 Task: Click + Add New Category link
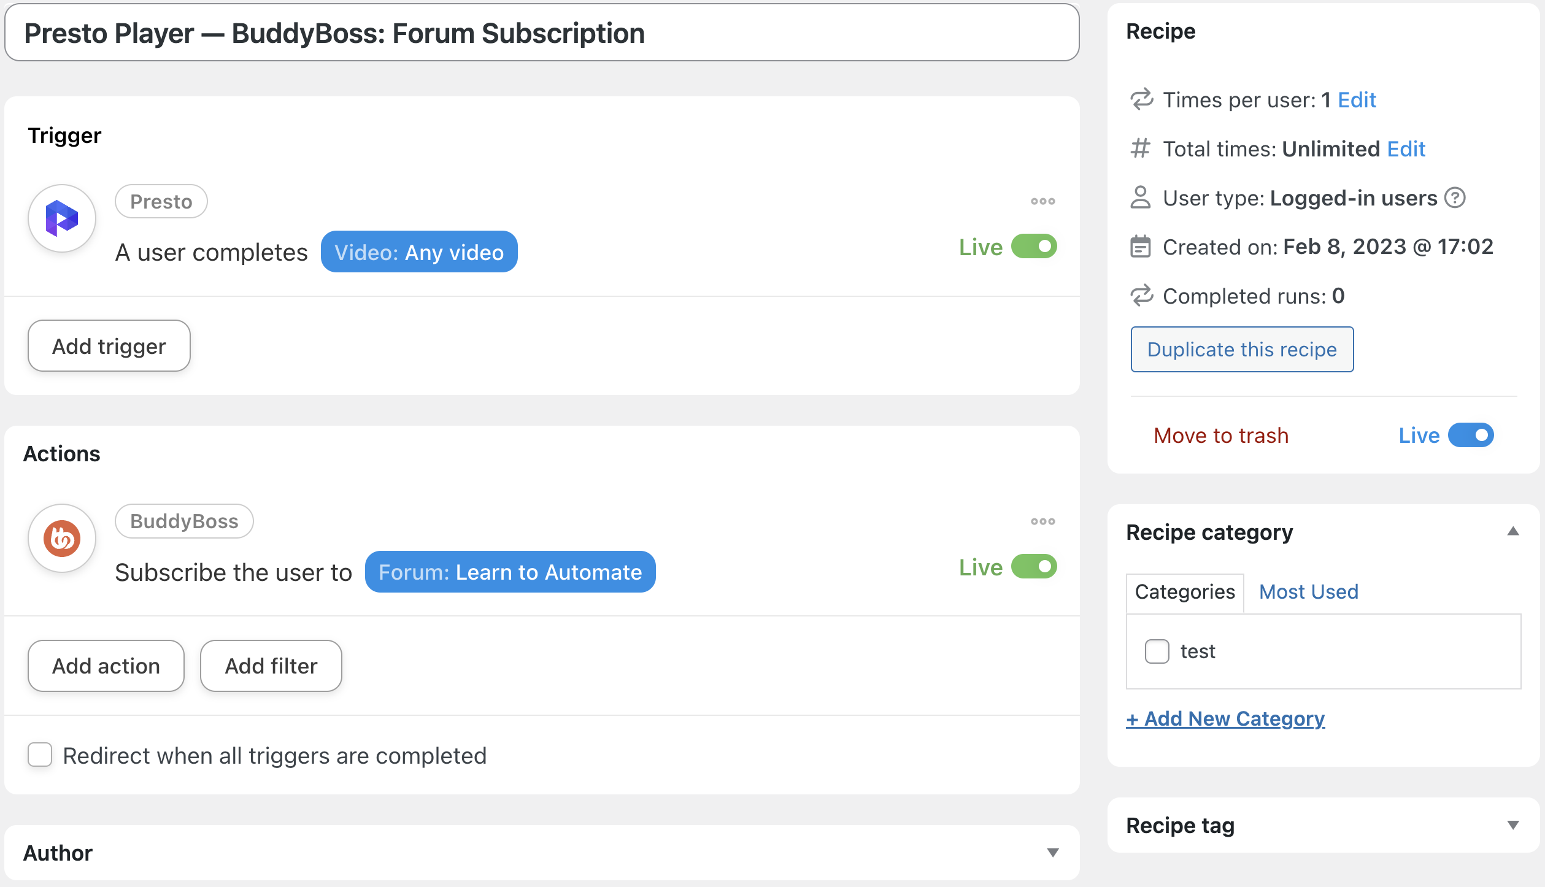pos(1225,719)
